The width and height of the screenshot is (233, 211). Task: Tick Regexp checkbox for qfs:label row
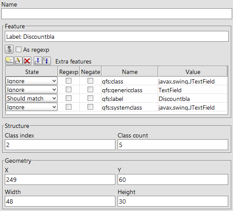pos(68,98)
